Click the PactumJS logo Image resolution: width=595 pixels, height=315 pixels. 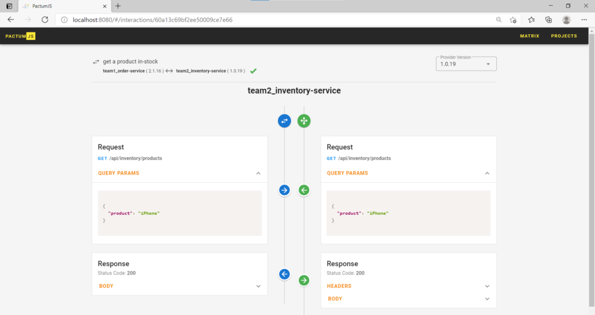pos(20,36)
